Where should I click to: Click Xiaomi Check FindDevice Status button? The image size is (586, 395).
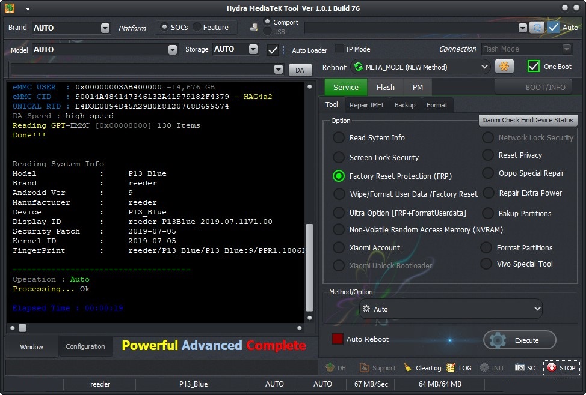click(x=527, y=120)
